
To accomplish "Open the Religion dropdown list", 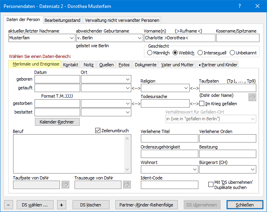I will point(186,88).
